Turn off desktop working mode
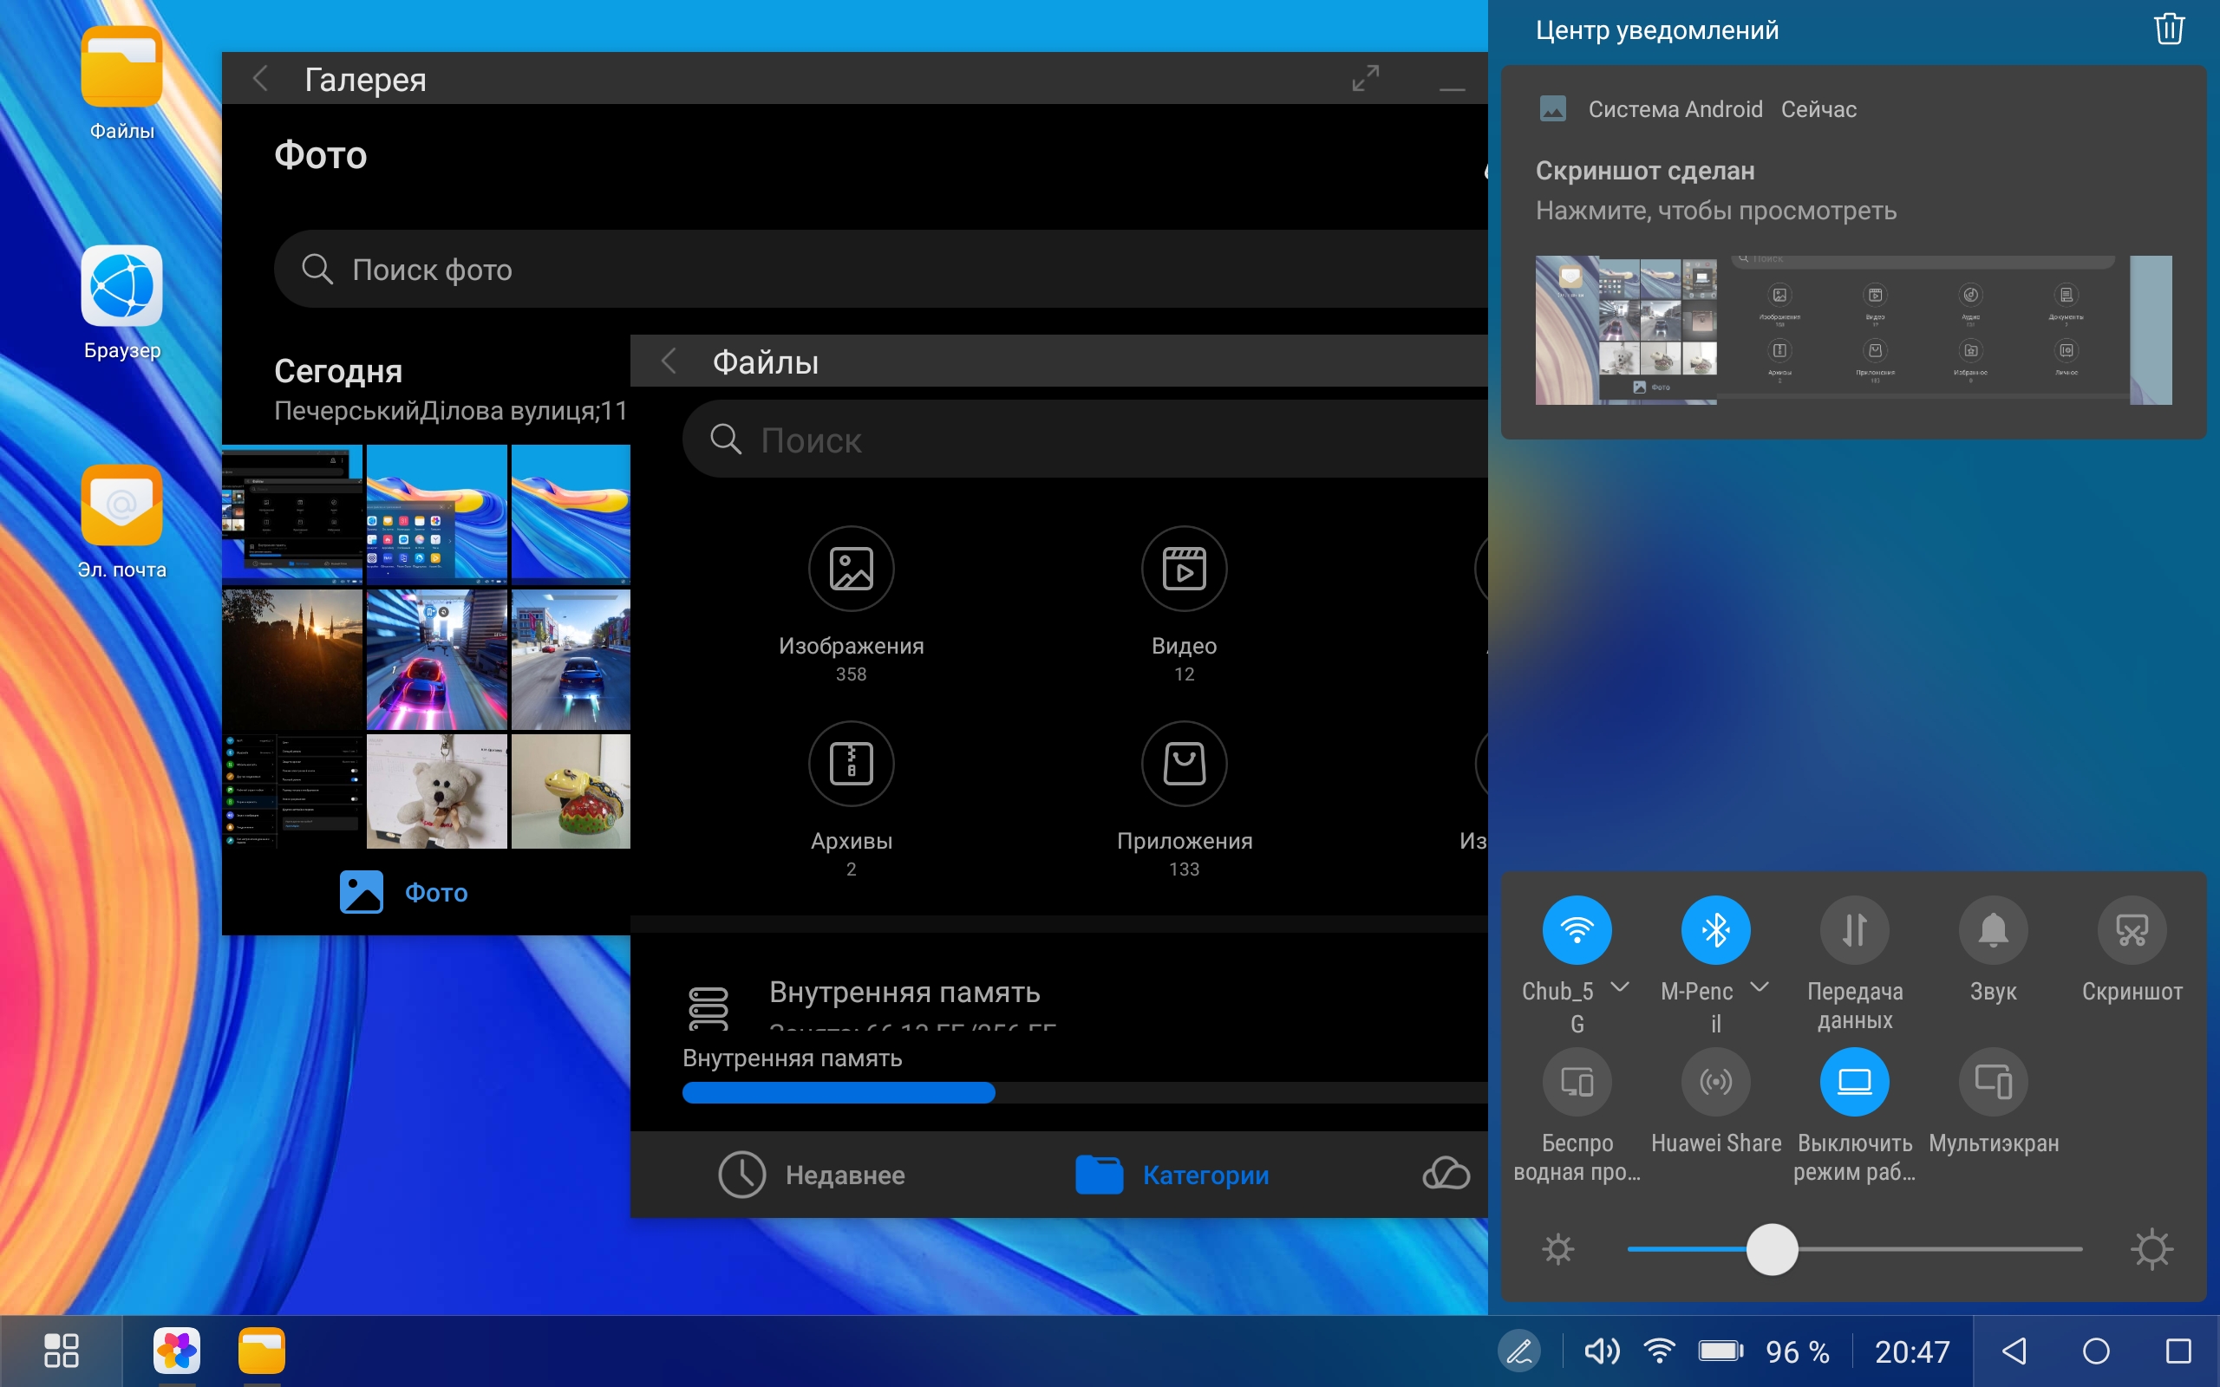Viewport: 2220px width, 1387px height. click(1855, 1082)
